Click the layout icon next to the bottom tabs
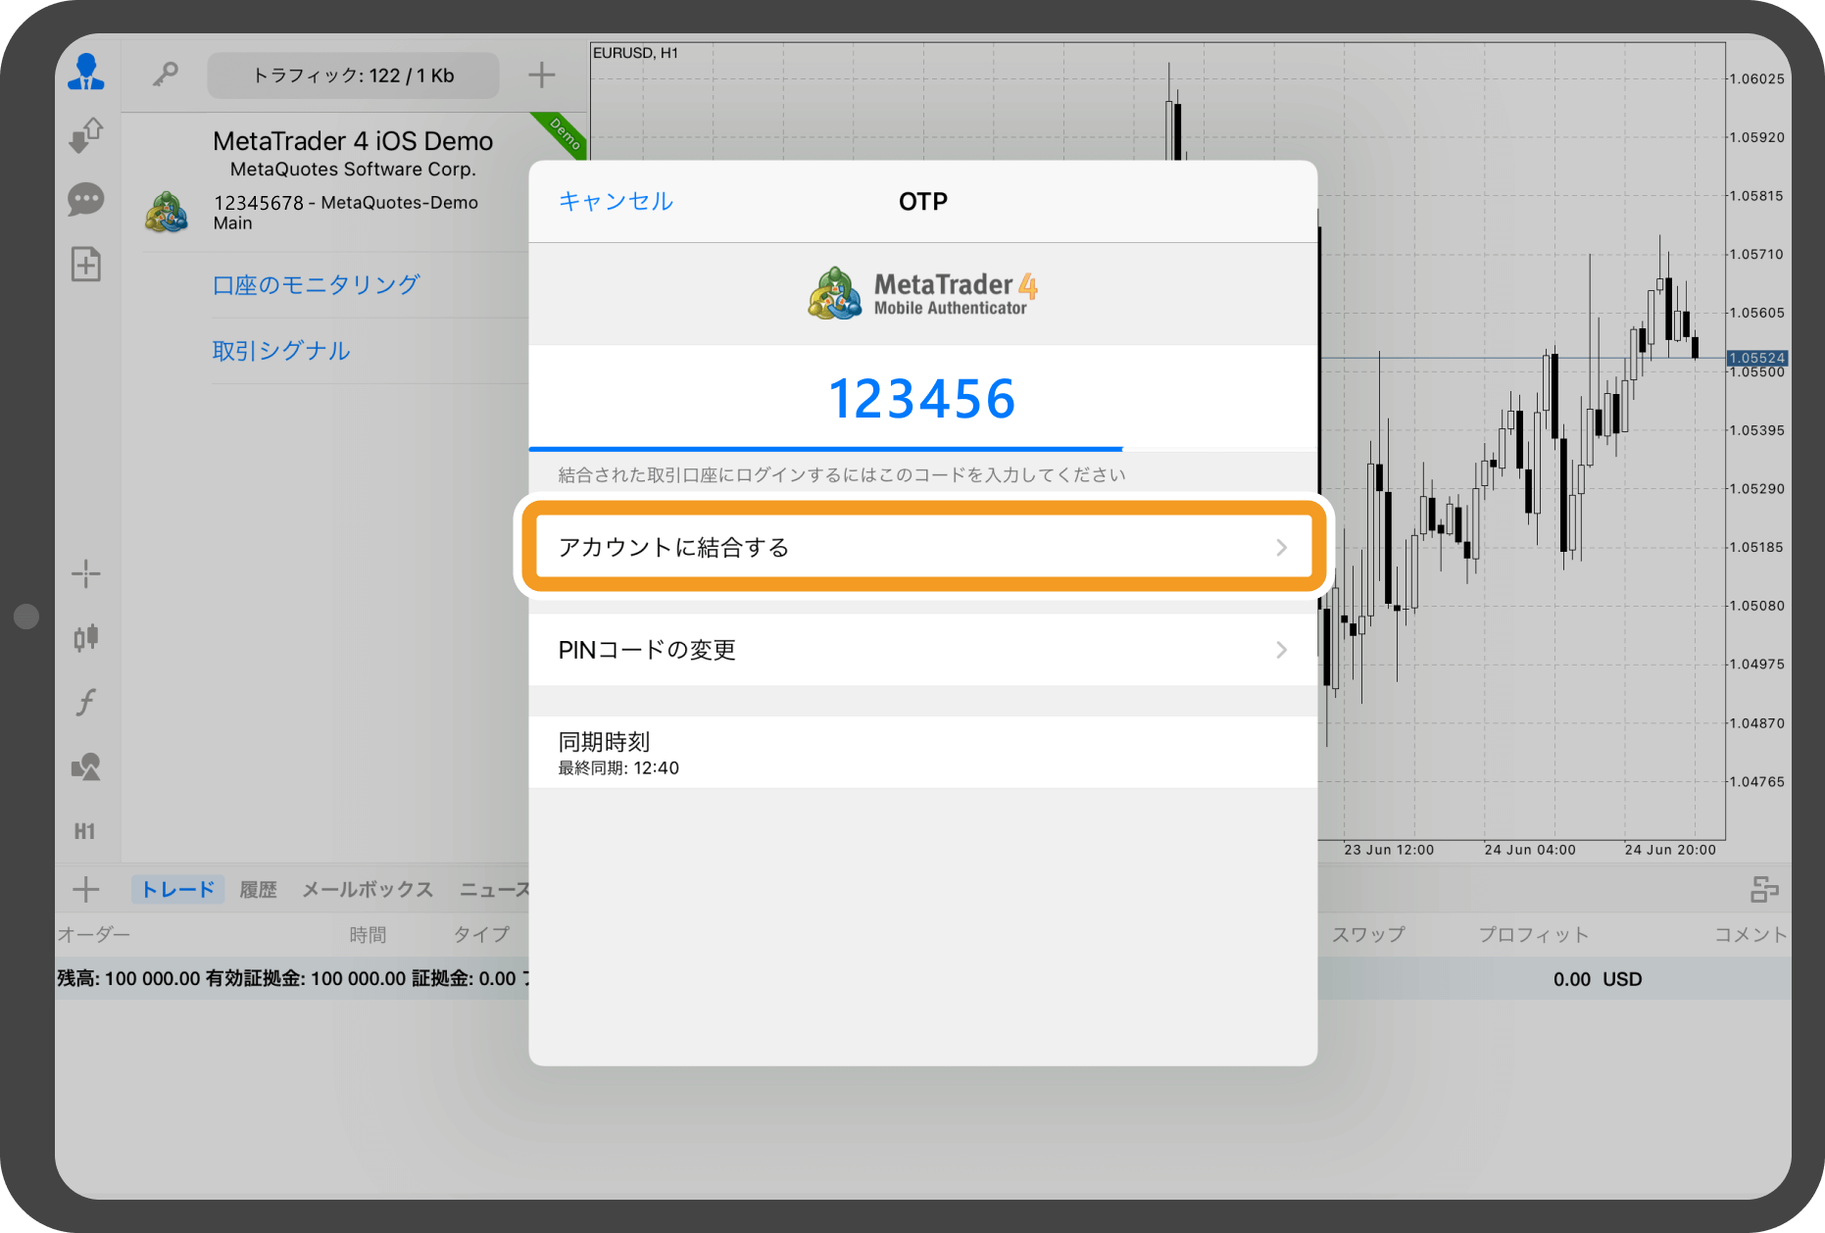 (x=1764, y=889)
